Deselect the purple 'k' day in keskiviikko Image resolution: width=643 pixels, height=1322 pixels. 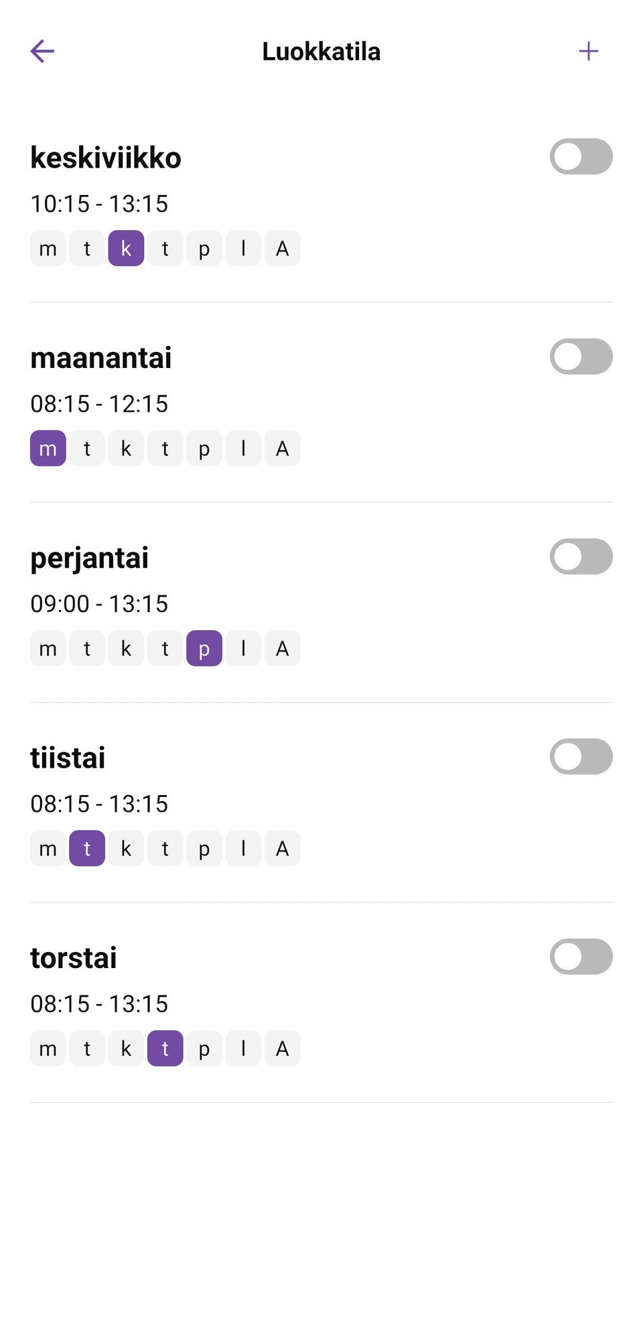(x=126, y=249)
